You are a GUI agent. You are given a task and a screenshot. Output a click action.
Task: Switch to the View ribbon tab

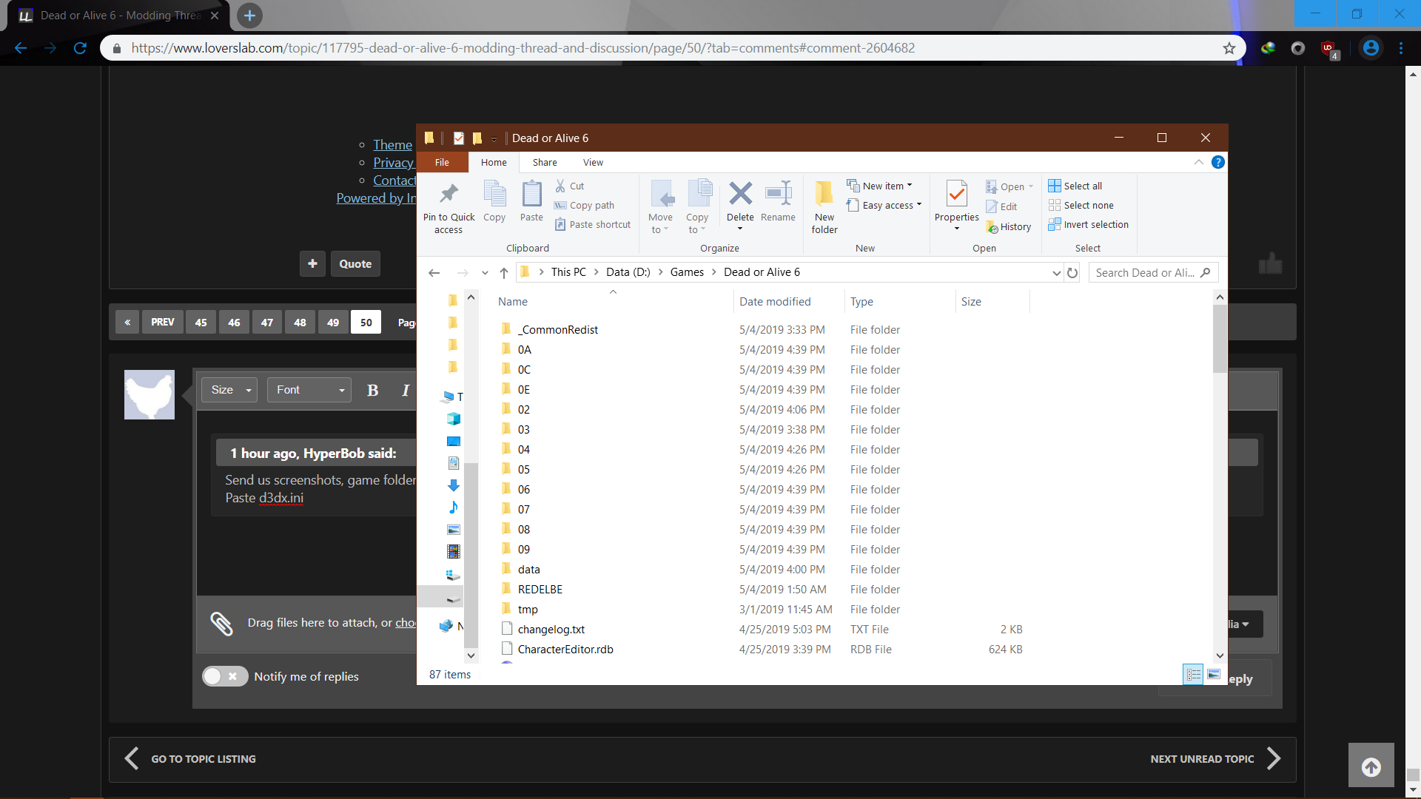pos(593,162)
